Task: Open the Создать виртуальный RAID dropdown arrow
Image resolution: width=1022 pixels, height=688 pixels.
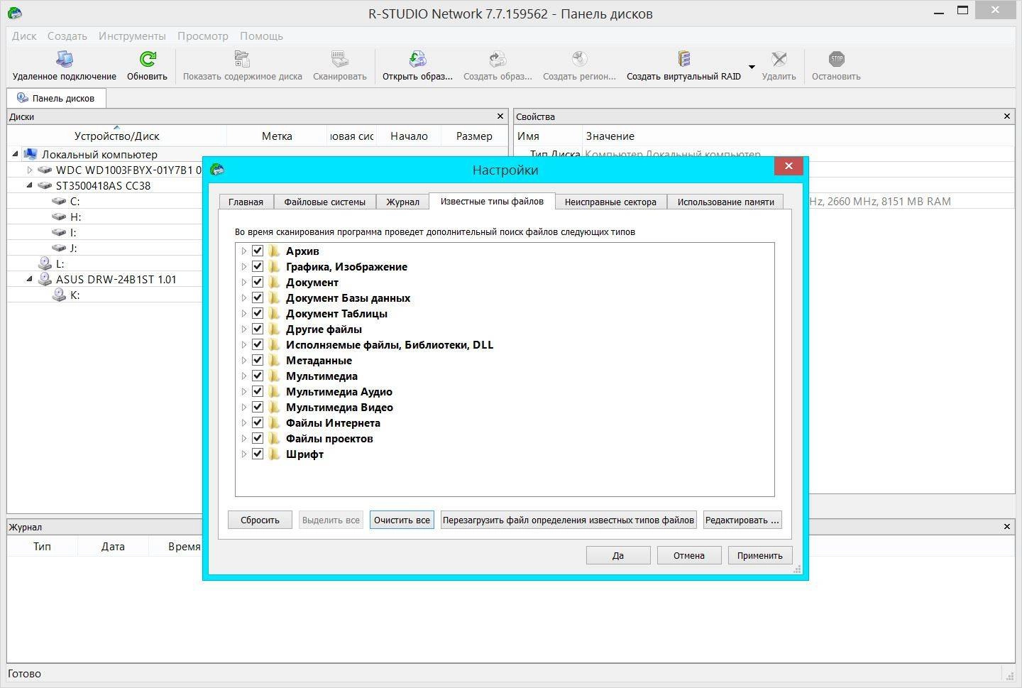Action: click(752, 67)
